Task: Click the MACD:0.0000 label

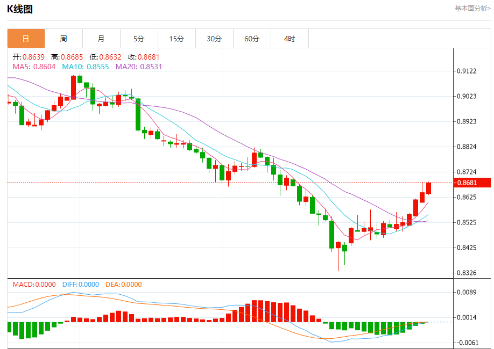Action: point(34,284)
